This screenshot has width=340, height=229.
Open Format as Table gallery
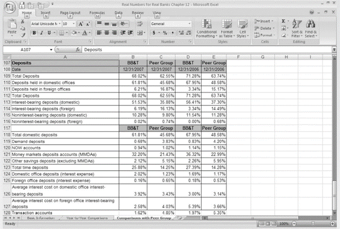[227, 28]
